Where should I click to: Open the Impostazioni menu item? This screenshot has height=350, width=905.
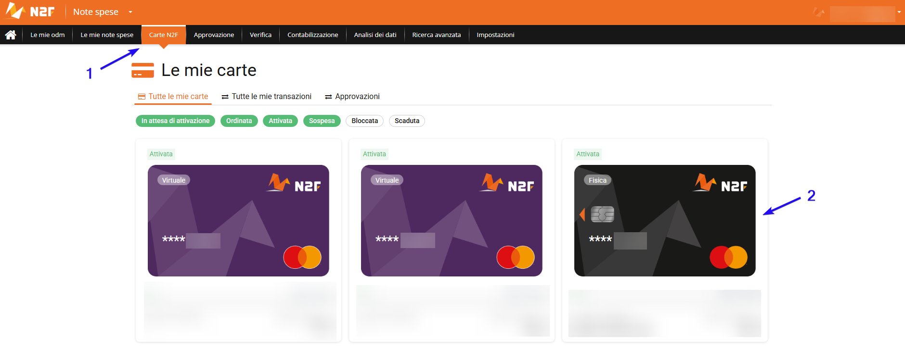click(x=495, y=35)
